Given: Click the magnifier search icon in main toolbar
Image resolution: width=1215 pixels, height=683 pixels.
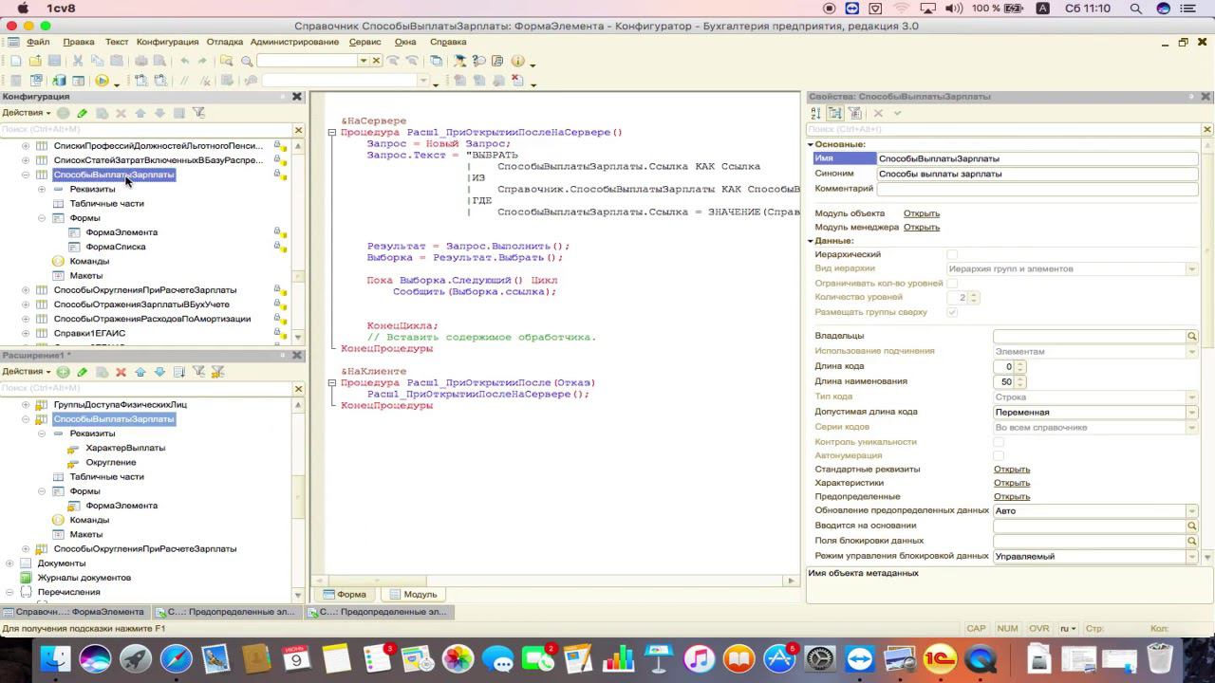Looking at the screenshot, I should coord(247,61).
